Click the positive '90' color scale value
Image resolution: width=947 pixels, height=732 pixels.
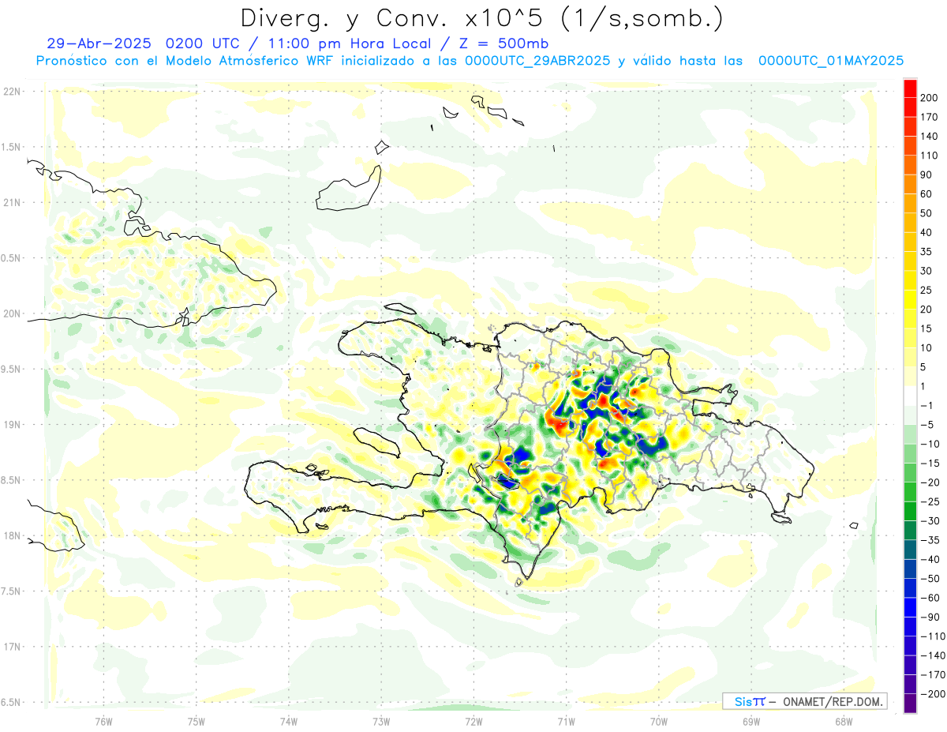tap(926, 175)
